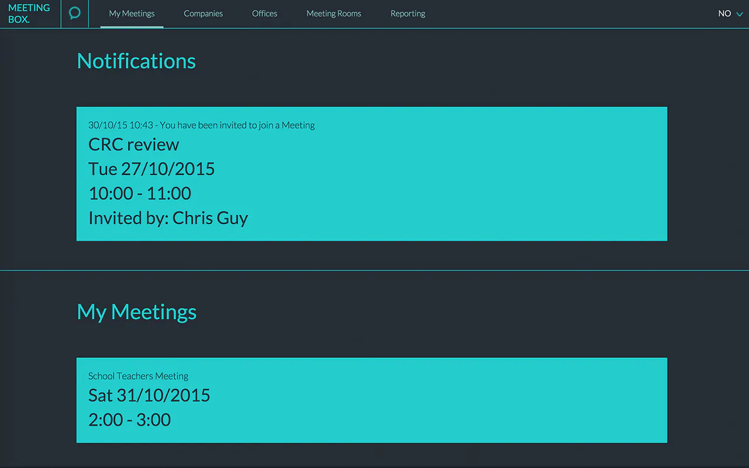Open the Companies tab
Image resolution: width=749 pixels, height=468 pixels.
(x=203, y=13)
